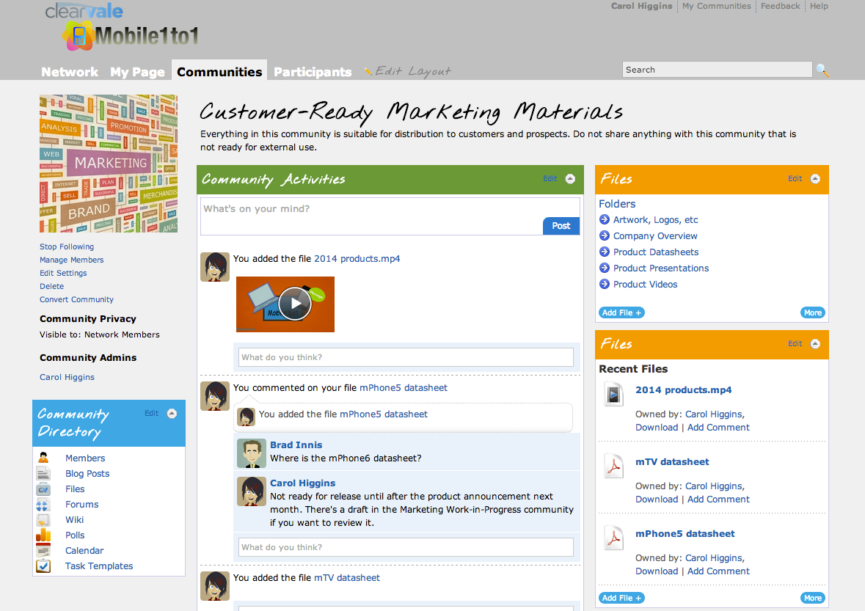Click the arrow icon beside Product Videos
Image resolution: width=865 pixels, height=611 pixels.
coord(605,284)
